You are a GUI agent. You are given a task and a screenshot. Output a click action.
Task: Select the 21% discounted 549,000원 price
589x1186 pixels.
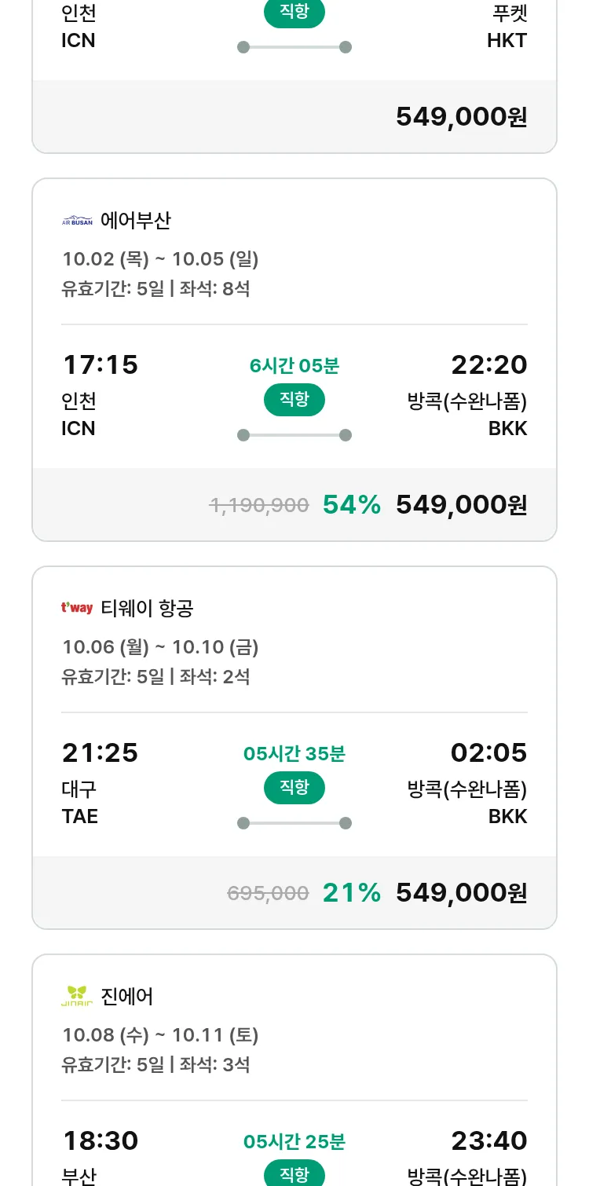[x=461, y=893]
